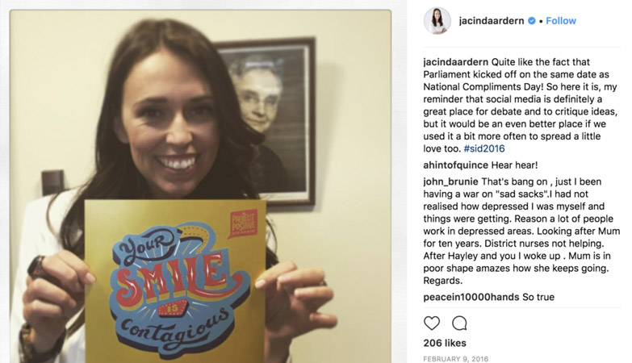Click the framed portrait on wall

click(x=266, y=121)
